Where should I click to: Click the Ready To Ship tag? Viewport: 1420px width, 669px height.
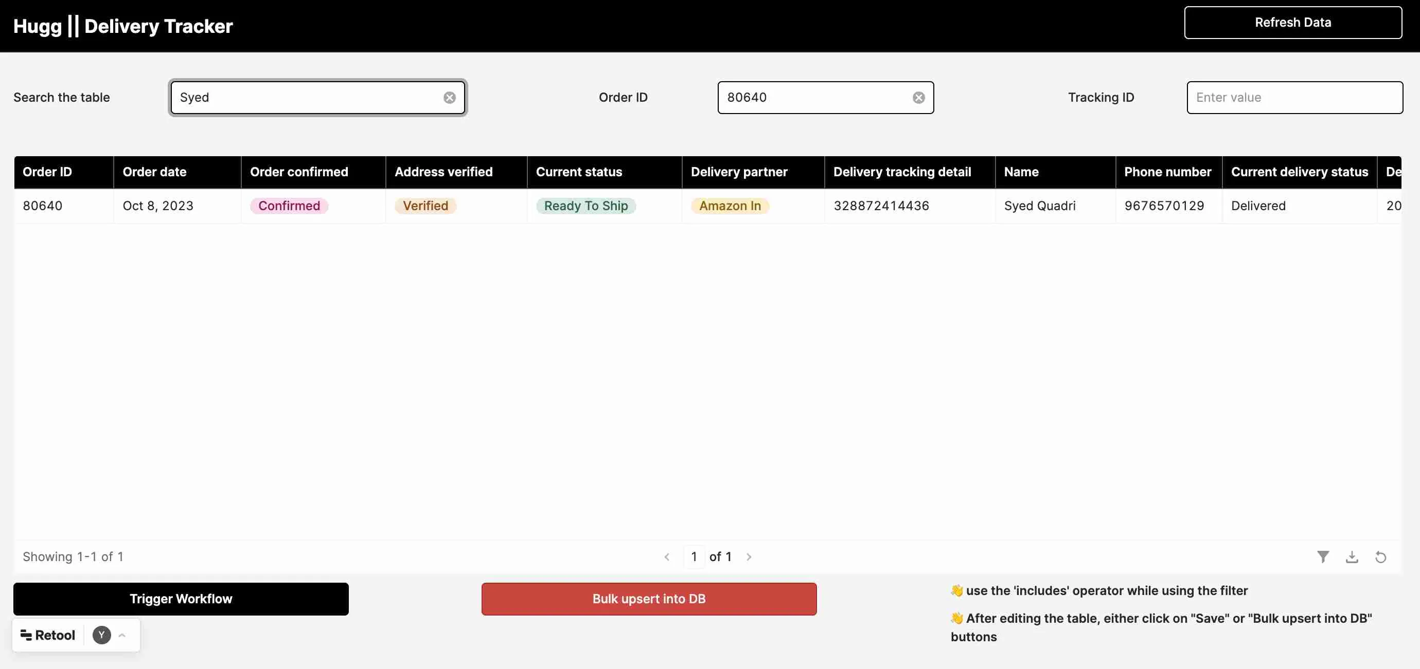pyautogui.click(x=586, y=206)
